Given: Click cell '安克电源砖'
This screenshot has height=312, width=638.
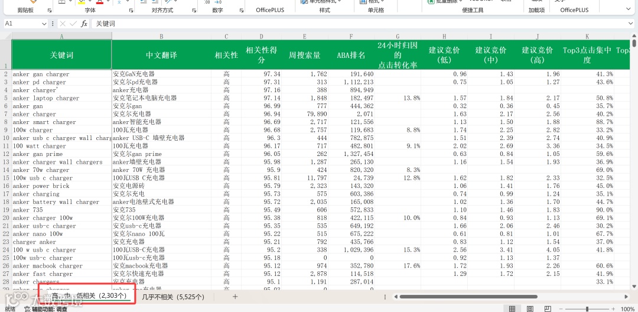Looking at the screenshot, I should point(161,186).
